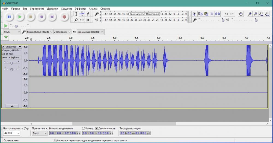Paste audio with the clipboard icon
273x143 pixels.
pos(206,14)
